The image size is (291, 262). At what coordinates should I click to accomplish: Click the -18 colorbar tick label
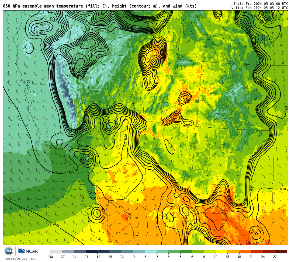click(98, 257)
